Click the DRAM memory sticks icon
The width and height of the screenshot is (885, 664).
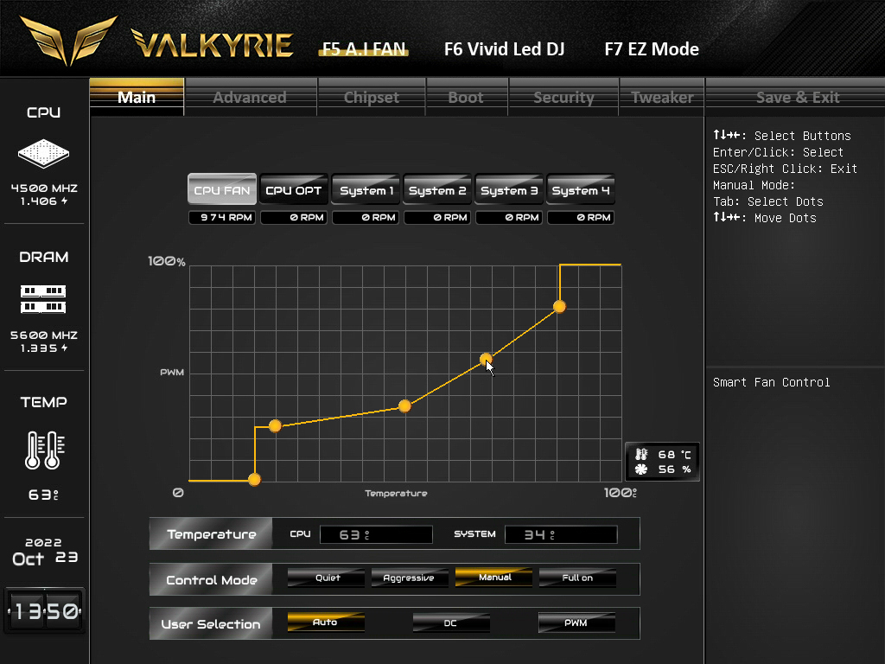coord(43,299)
